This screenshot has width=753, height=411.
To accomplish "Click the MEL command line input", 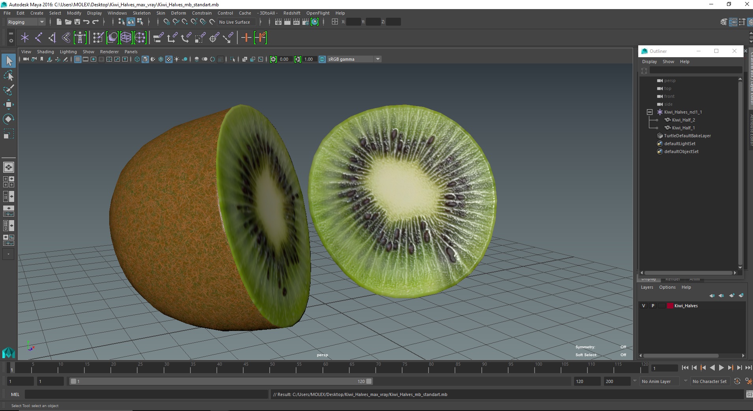I will coord(146,394).
